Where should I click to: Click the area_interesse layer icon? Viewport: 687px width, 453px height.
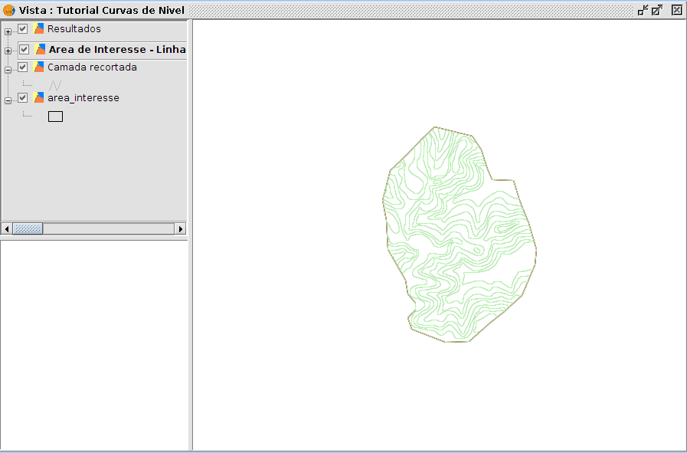pyautogui.click(x=39, y=98)
